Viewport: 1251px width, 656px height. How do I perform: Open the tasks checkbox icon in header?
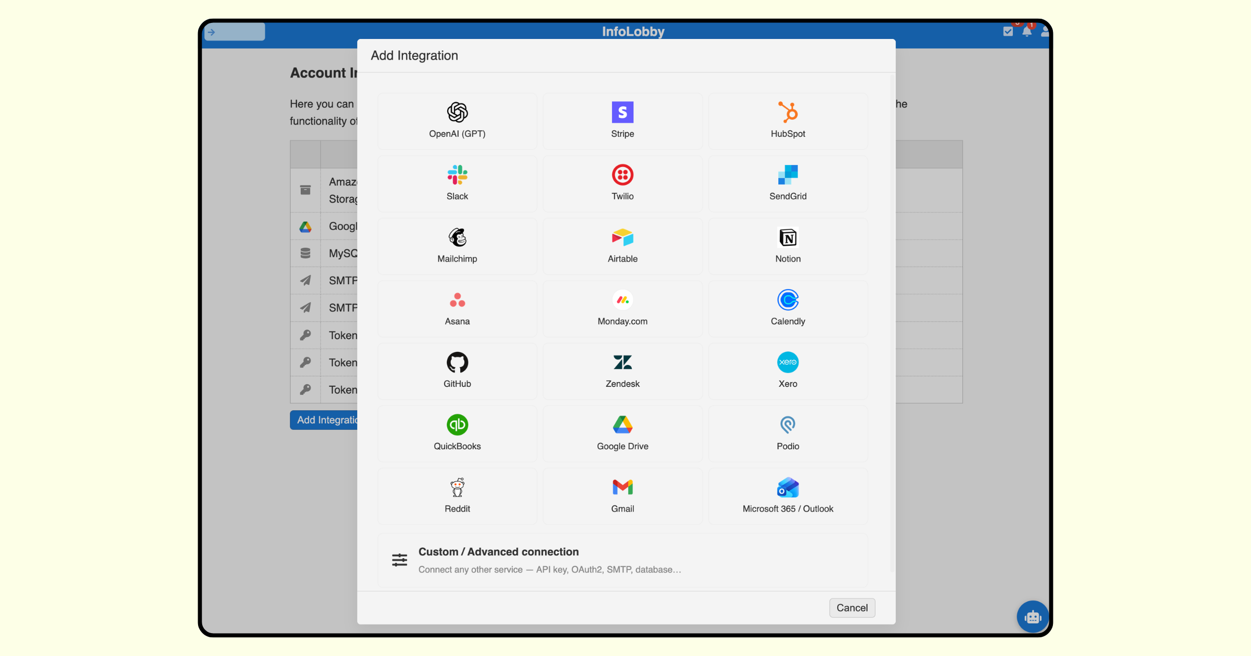tap(1008, 31)
